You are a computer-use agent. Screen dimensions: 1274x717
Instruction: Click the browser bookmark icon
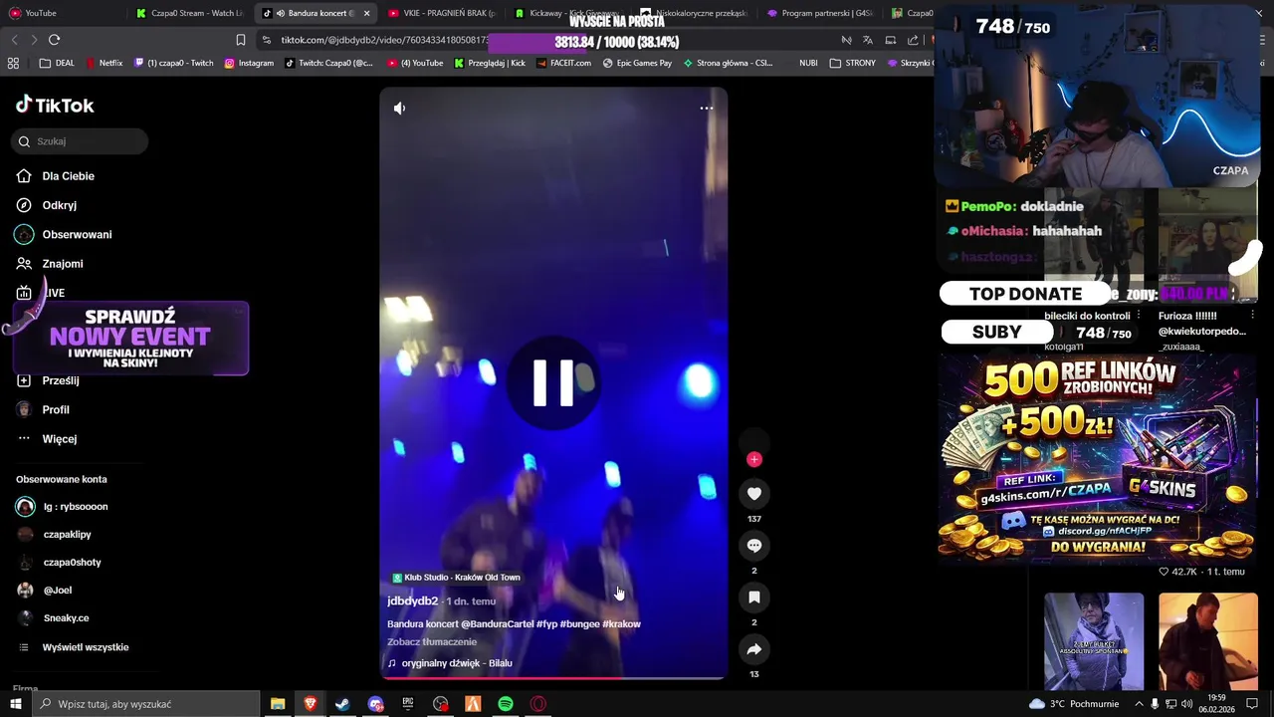click(240, 40)
